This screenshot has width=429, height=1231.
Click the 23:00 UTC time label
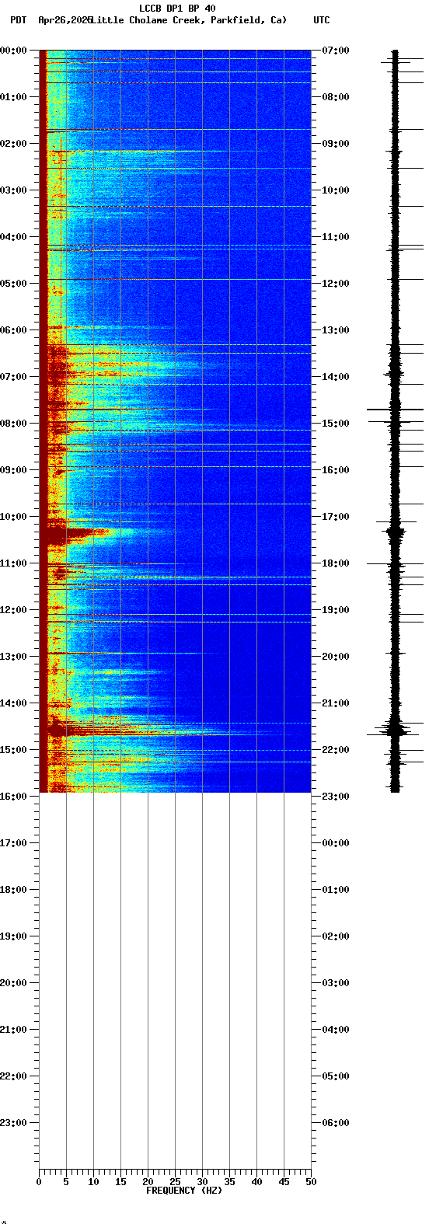[335, 797]
